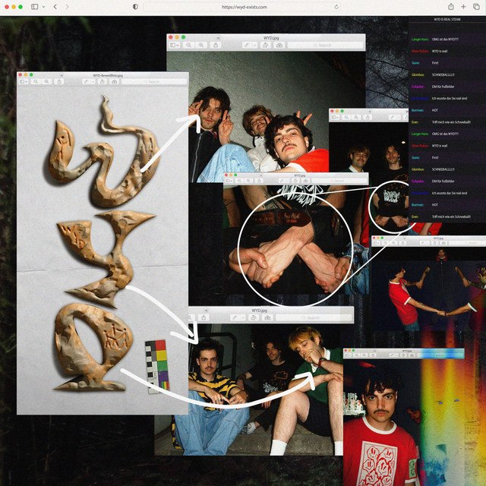Go back with Safari's back arrow
Viewport: 486px width, 486px height.
point(54,6)
